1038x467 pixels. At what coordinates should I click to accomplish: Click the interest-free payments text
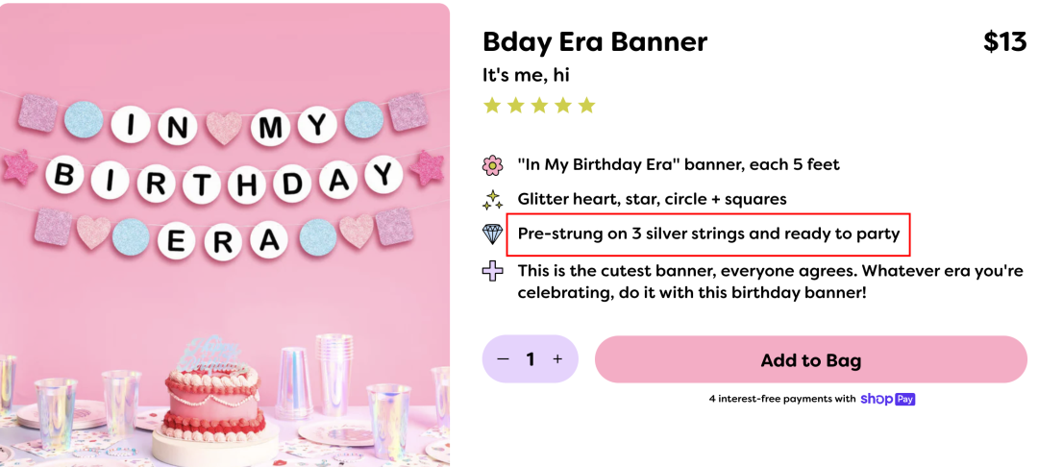point(781,399)
